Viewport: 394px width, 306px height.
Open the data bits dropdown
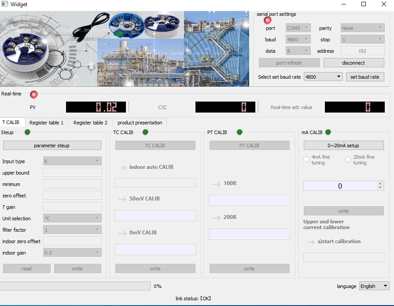coord(298,51)
